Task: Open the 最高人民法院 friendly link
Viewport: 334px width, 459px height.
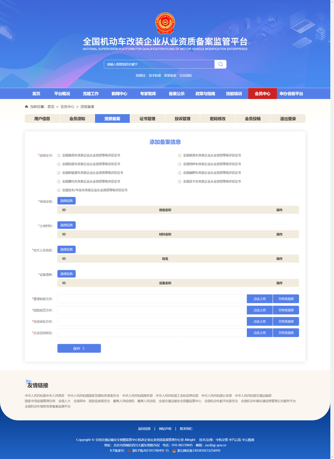Action: tap(147, 401)
